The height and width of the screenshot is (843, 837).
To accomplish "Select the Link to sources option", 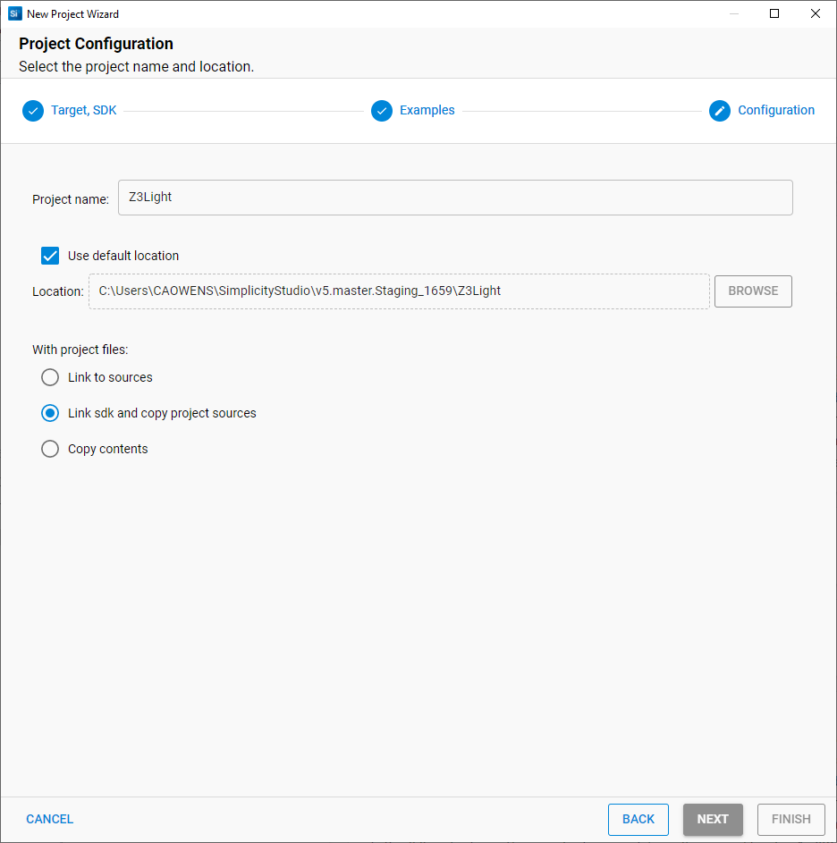I will (x=50, y=377).
